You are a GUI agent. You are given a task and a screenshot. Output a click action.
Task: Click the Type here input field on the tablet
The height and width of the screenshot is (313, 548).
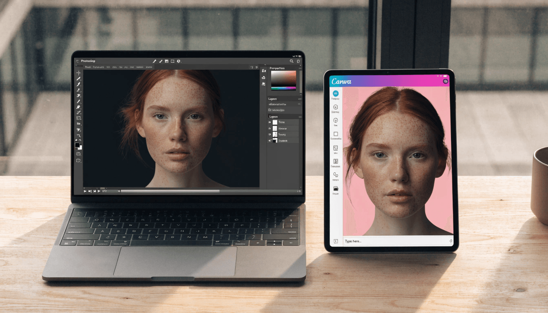coord(391,240)
